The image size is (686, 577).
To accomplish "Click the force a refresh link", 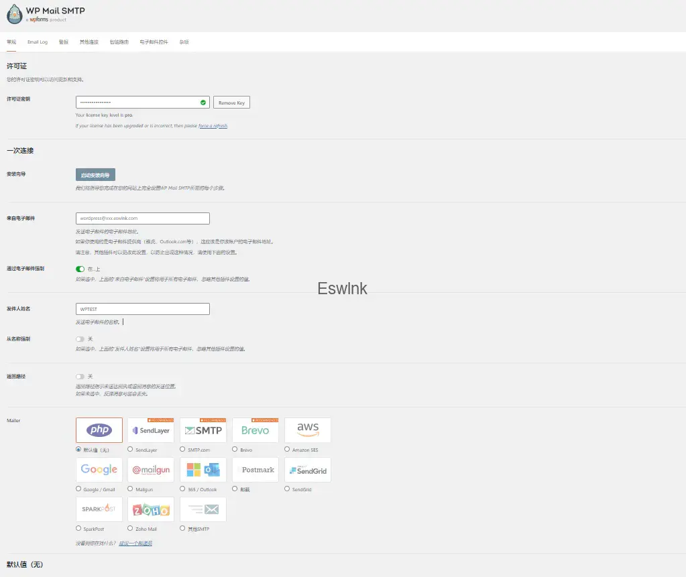I will tap(213, 126).
